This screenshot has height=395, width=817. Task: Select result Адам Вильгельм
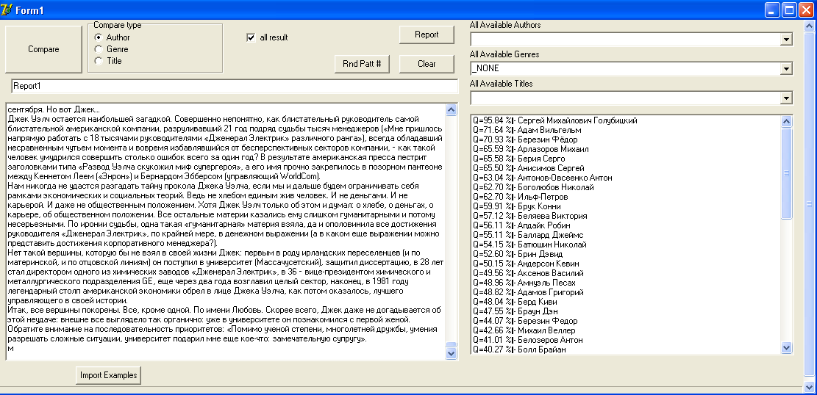tap(527, 130)
